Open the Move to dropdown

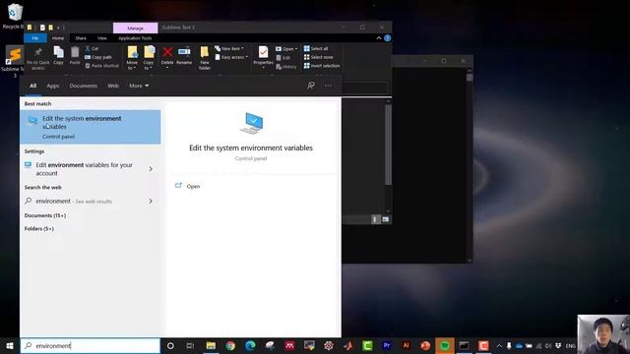[x=132, y=58]
